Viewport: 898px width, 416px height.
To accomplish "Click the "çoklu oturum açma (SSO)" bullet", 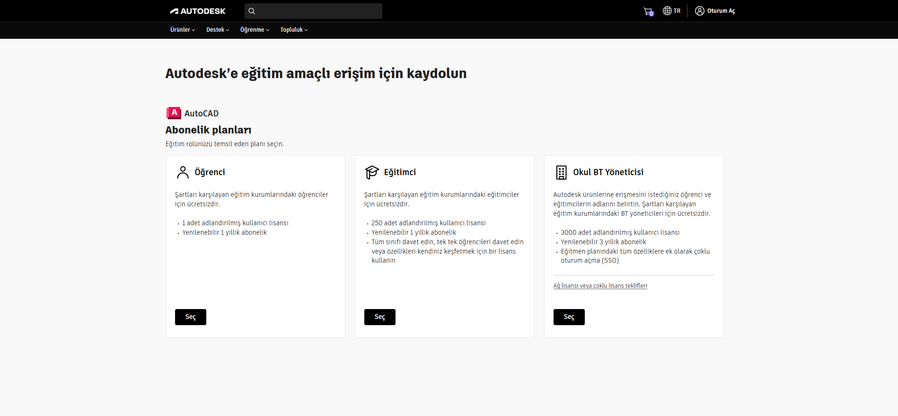I will (635, 256).
